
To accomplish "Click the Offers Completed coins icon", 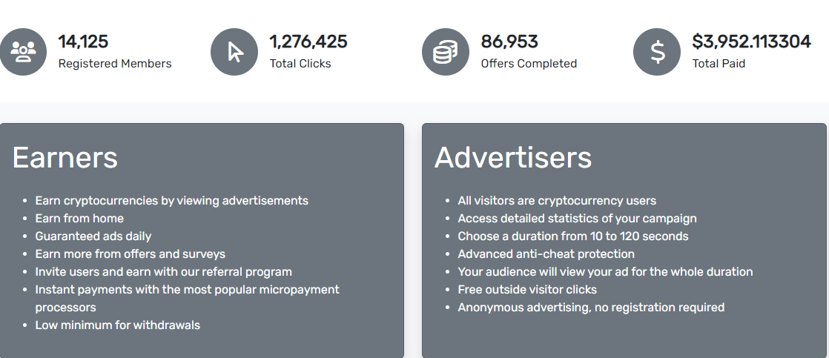I will [446, 52].
